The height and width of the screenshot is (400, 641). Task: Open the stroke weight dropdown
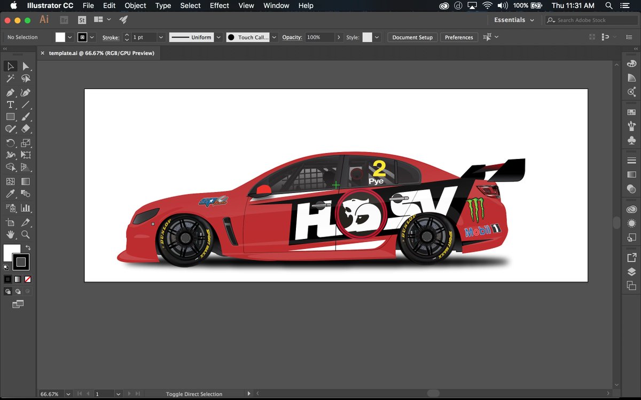tap(161, 37)
